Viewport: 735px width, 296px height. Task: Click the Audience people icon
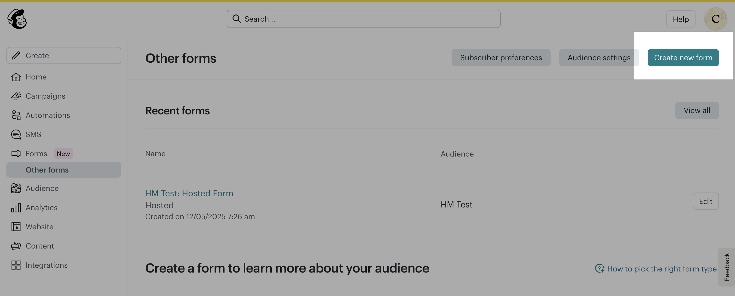(16, 188)
